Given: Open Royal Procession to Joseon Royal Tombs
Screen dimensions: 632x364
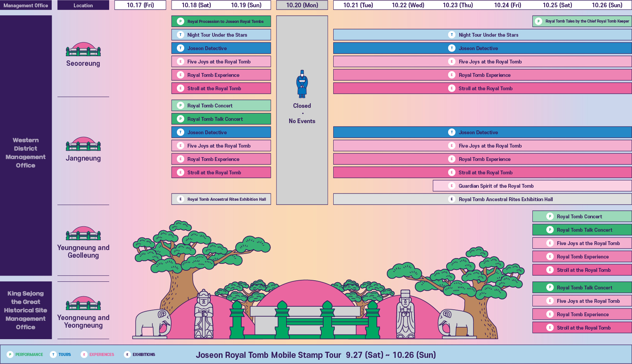Looking at the screenshot, I should point(221,21).
